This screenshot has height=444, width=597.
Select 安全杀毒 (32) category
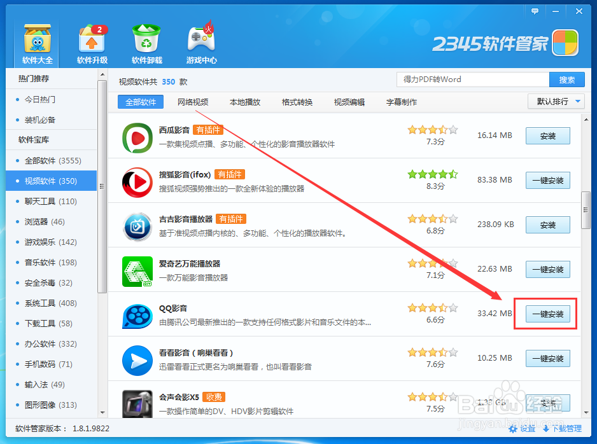click(x=52, y=282)
